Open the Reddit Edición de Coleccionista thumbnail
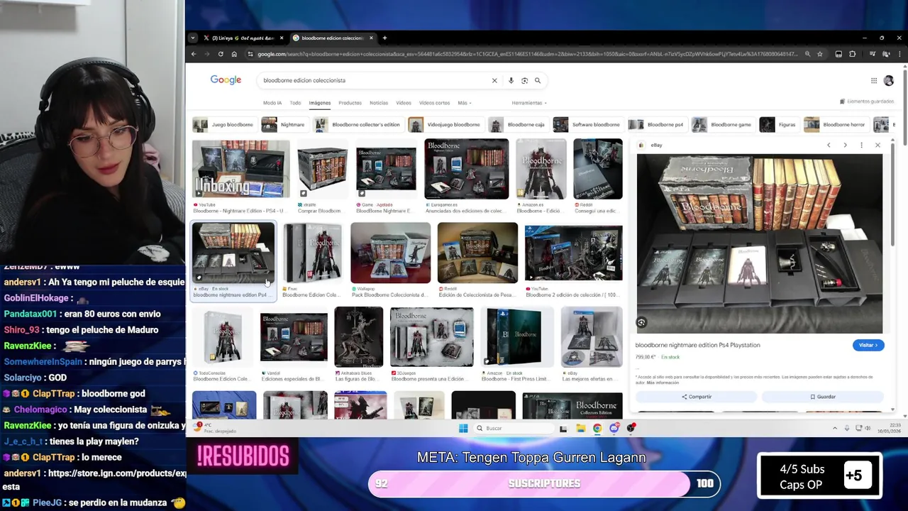This screenshot has height=511, width=908. tap(477, 253)
